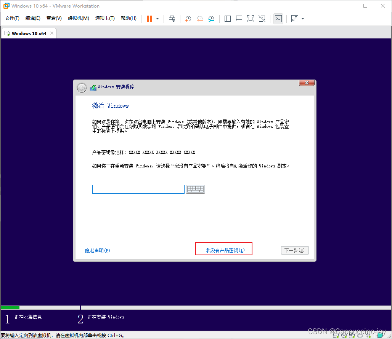Click the 激活 Windows heading text

point(110,105)
